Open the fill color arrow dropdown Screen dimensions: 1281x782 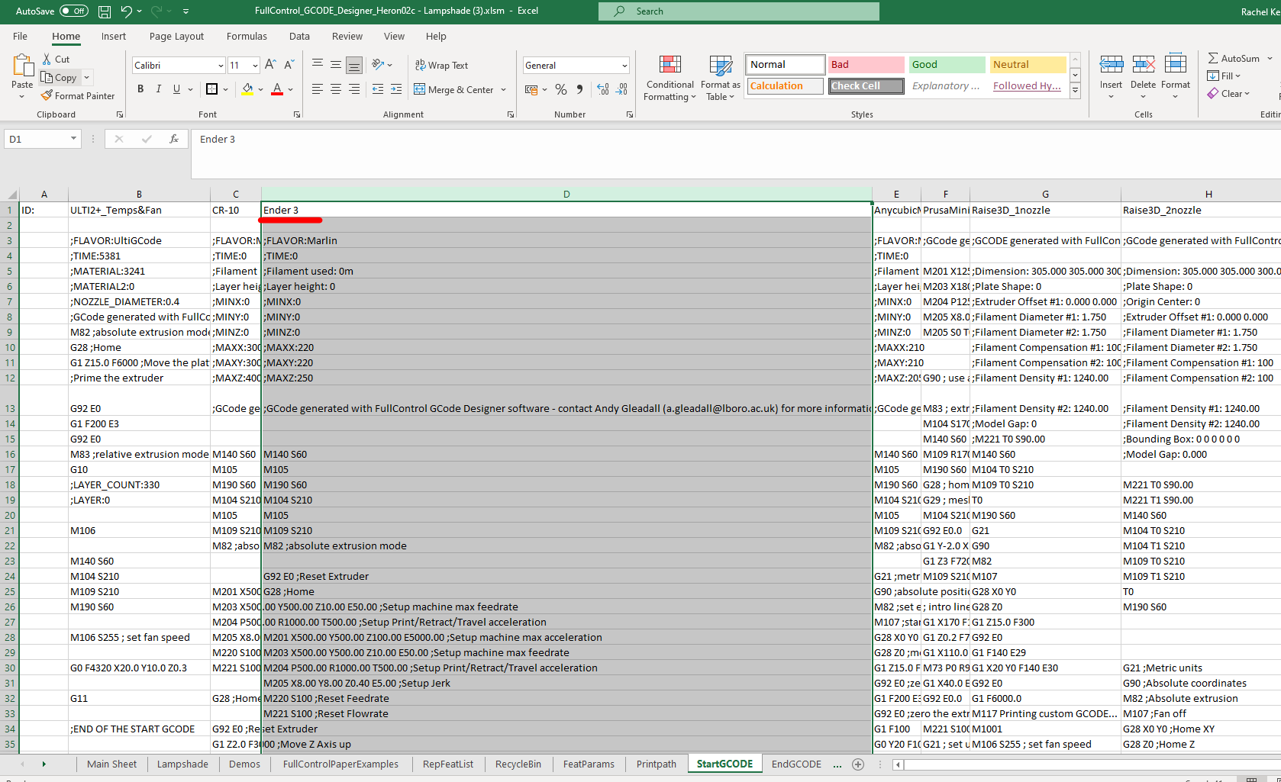(261, 89)
